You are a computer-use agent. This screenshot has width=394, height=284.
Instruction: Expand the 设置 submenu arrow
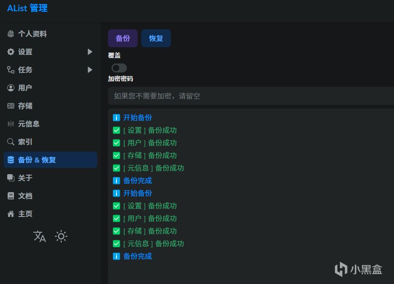coord(90,52)
